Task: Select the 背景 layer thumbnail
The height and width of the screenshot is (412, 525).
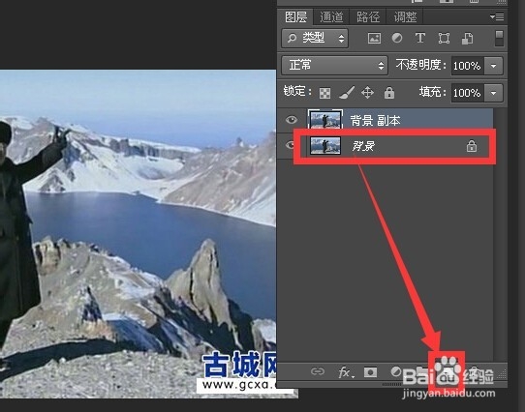Action: coord(325,146)
